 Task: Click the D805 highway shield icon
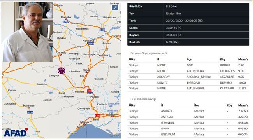[102, 30]
